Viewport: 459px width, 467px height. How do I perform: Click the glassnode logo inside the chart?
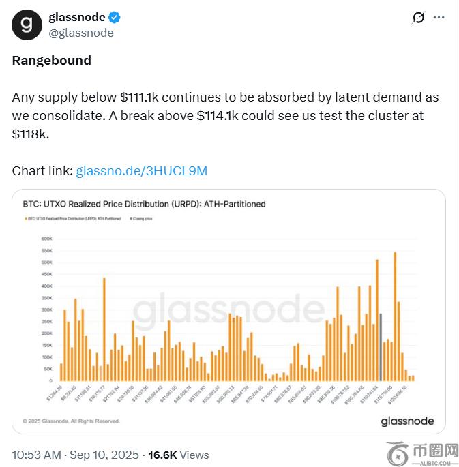407,421
